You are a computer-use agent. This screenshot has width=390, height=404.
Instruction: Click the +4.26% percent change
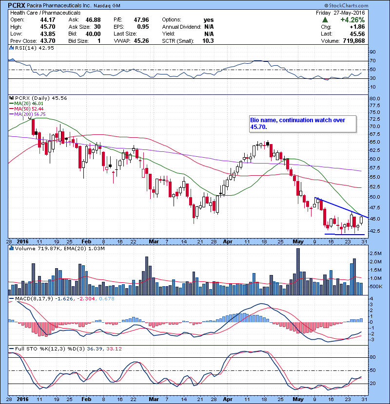tap(352, 20)
